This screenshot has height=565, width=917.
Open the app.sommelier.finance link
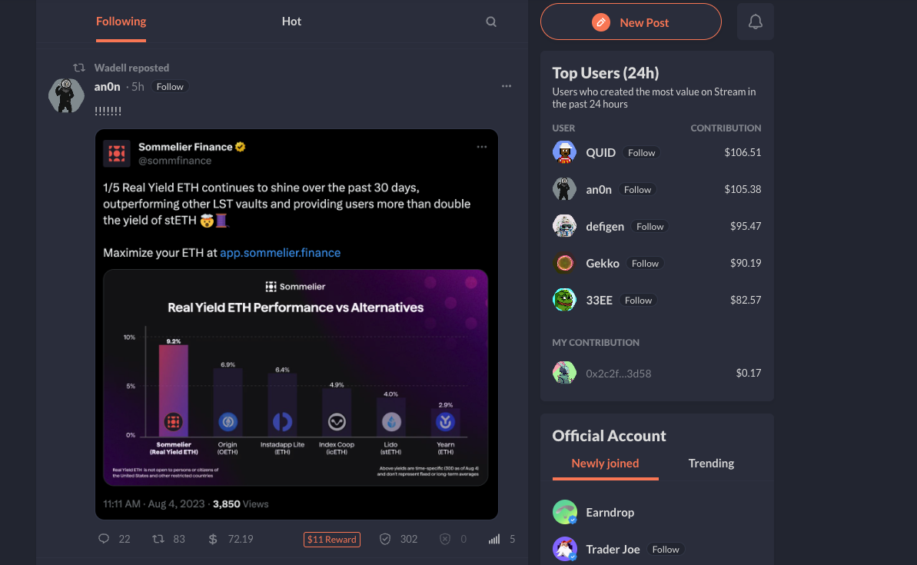[x=280, y=253]
